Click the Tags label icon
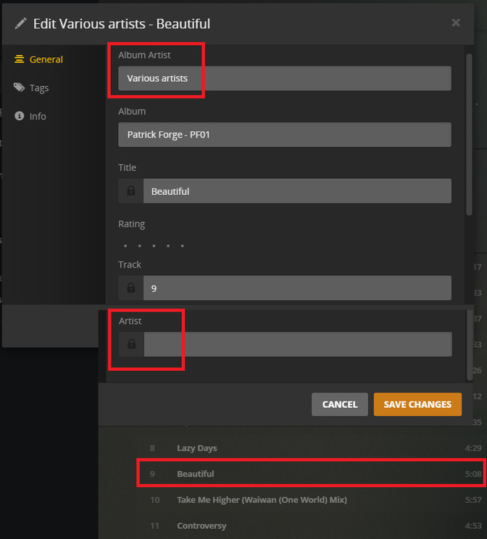Viewport: 487px width, 539px height. tap(19, 88)
